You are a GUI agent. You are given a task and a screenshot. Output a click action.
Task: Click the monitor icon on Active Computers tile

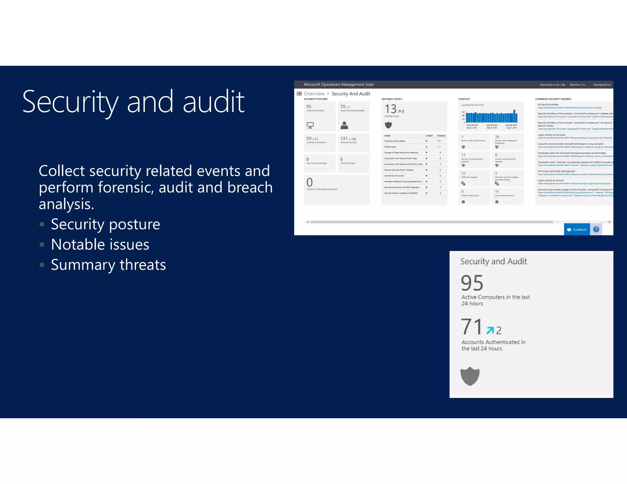[310, 125]
